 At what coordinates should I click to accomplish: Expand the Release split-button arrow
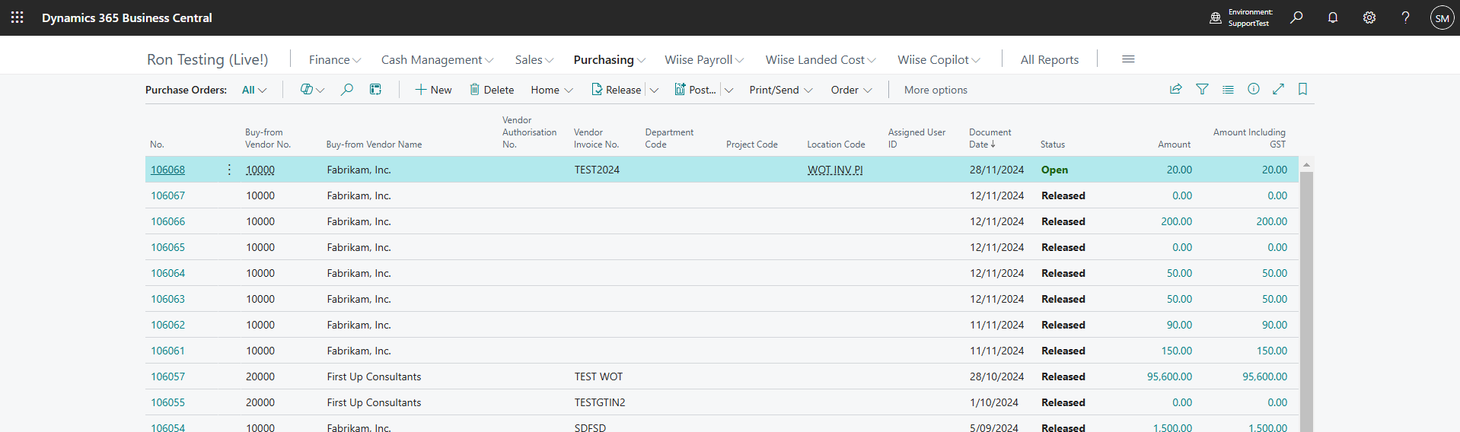tap(654, 90)
